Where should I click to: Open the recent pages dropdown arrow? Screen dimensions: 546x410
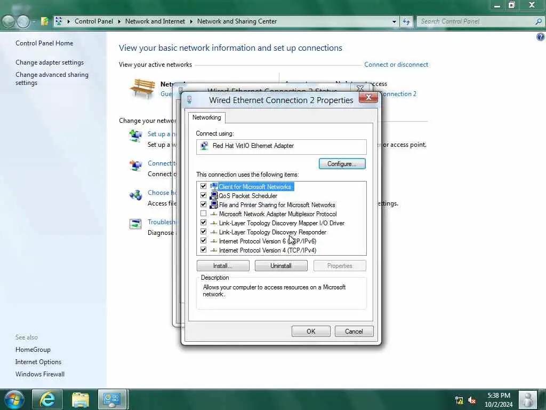point(34,21)
